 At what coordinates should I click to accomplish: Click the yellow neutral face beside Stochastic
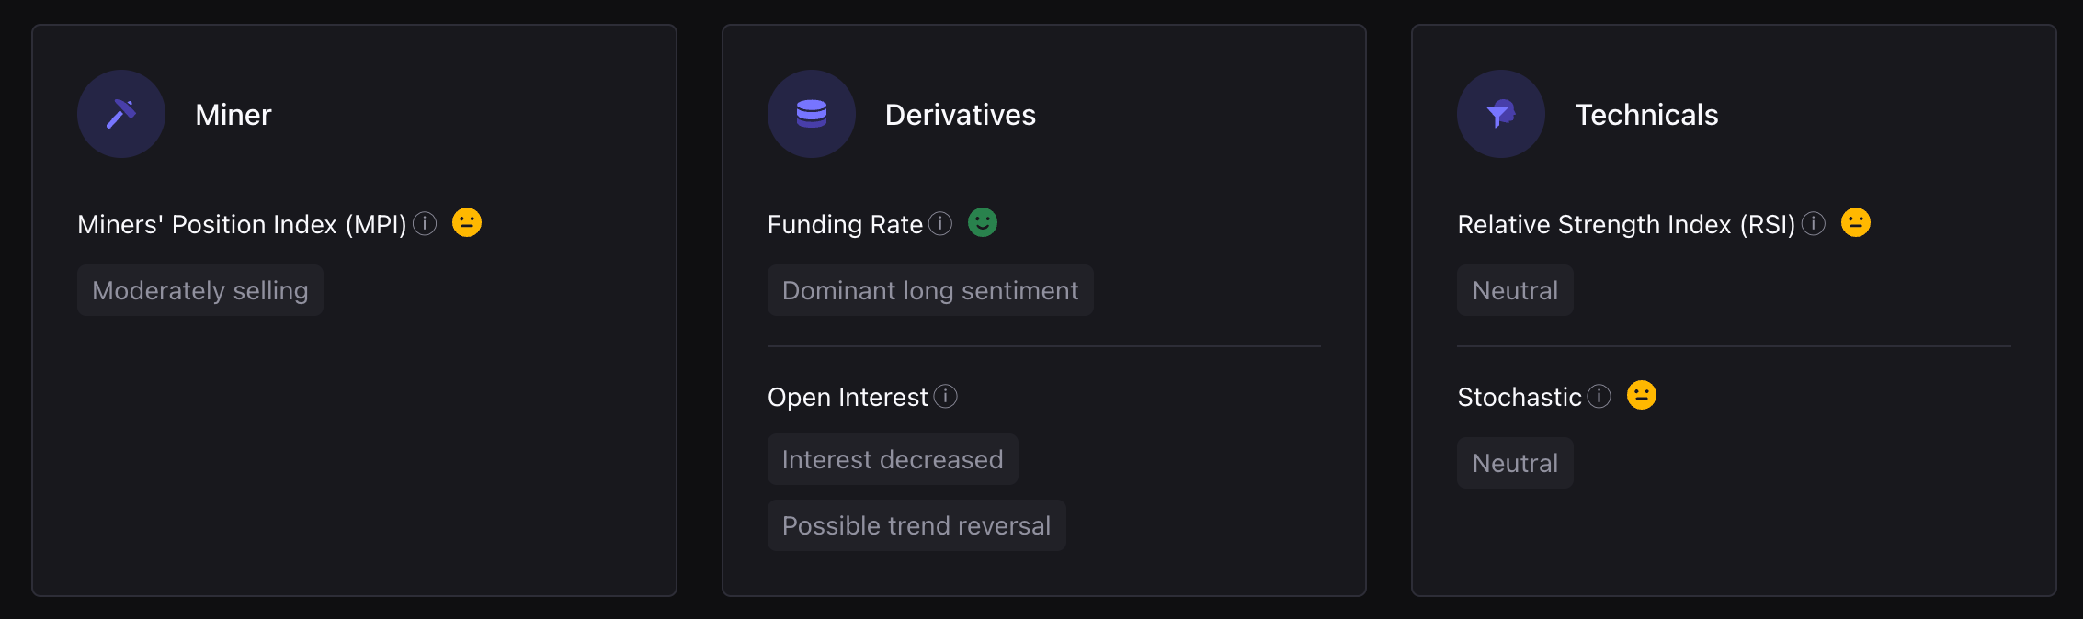tap(1642, 395)
